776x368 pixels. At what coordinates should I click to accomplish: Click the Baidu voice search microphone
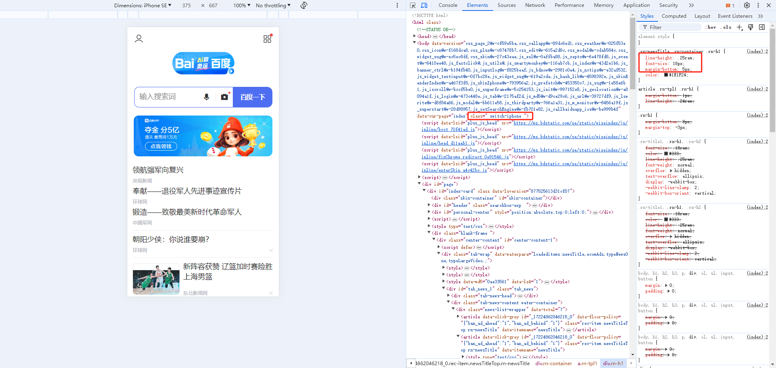pos(207,97)
